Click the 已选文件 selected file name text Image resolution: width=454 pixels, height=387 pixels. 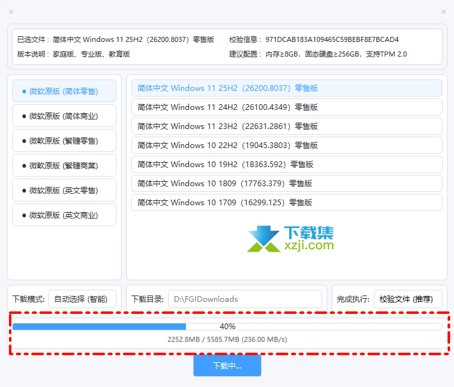click(x=133, y=39)
